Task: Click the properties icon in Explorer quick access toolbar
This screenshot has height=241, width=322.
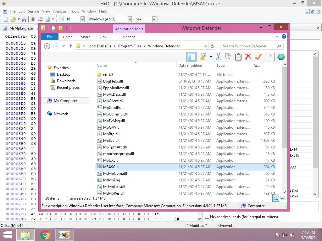Action: (x=53, y=28)
